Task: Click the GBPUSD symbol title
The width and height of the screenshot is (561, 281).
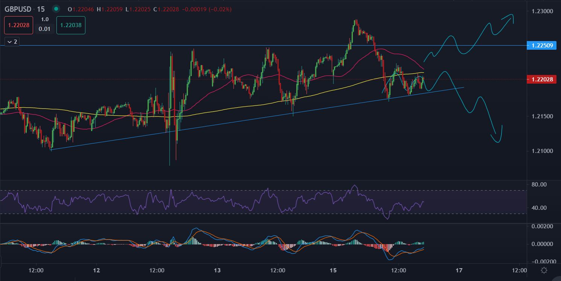Action: 17,9
